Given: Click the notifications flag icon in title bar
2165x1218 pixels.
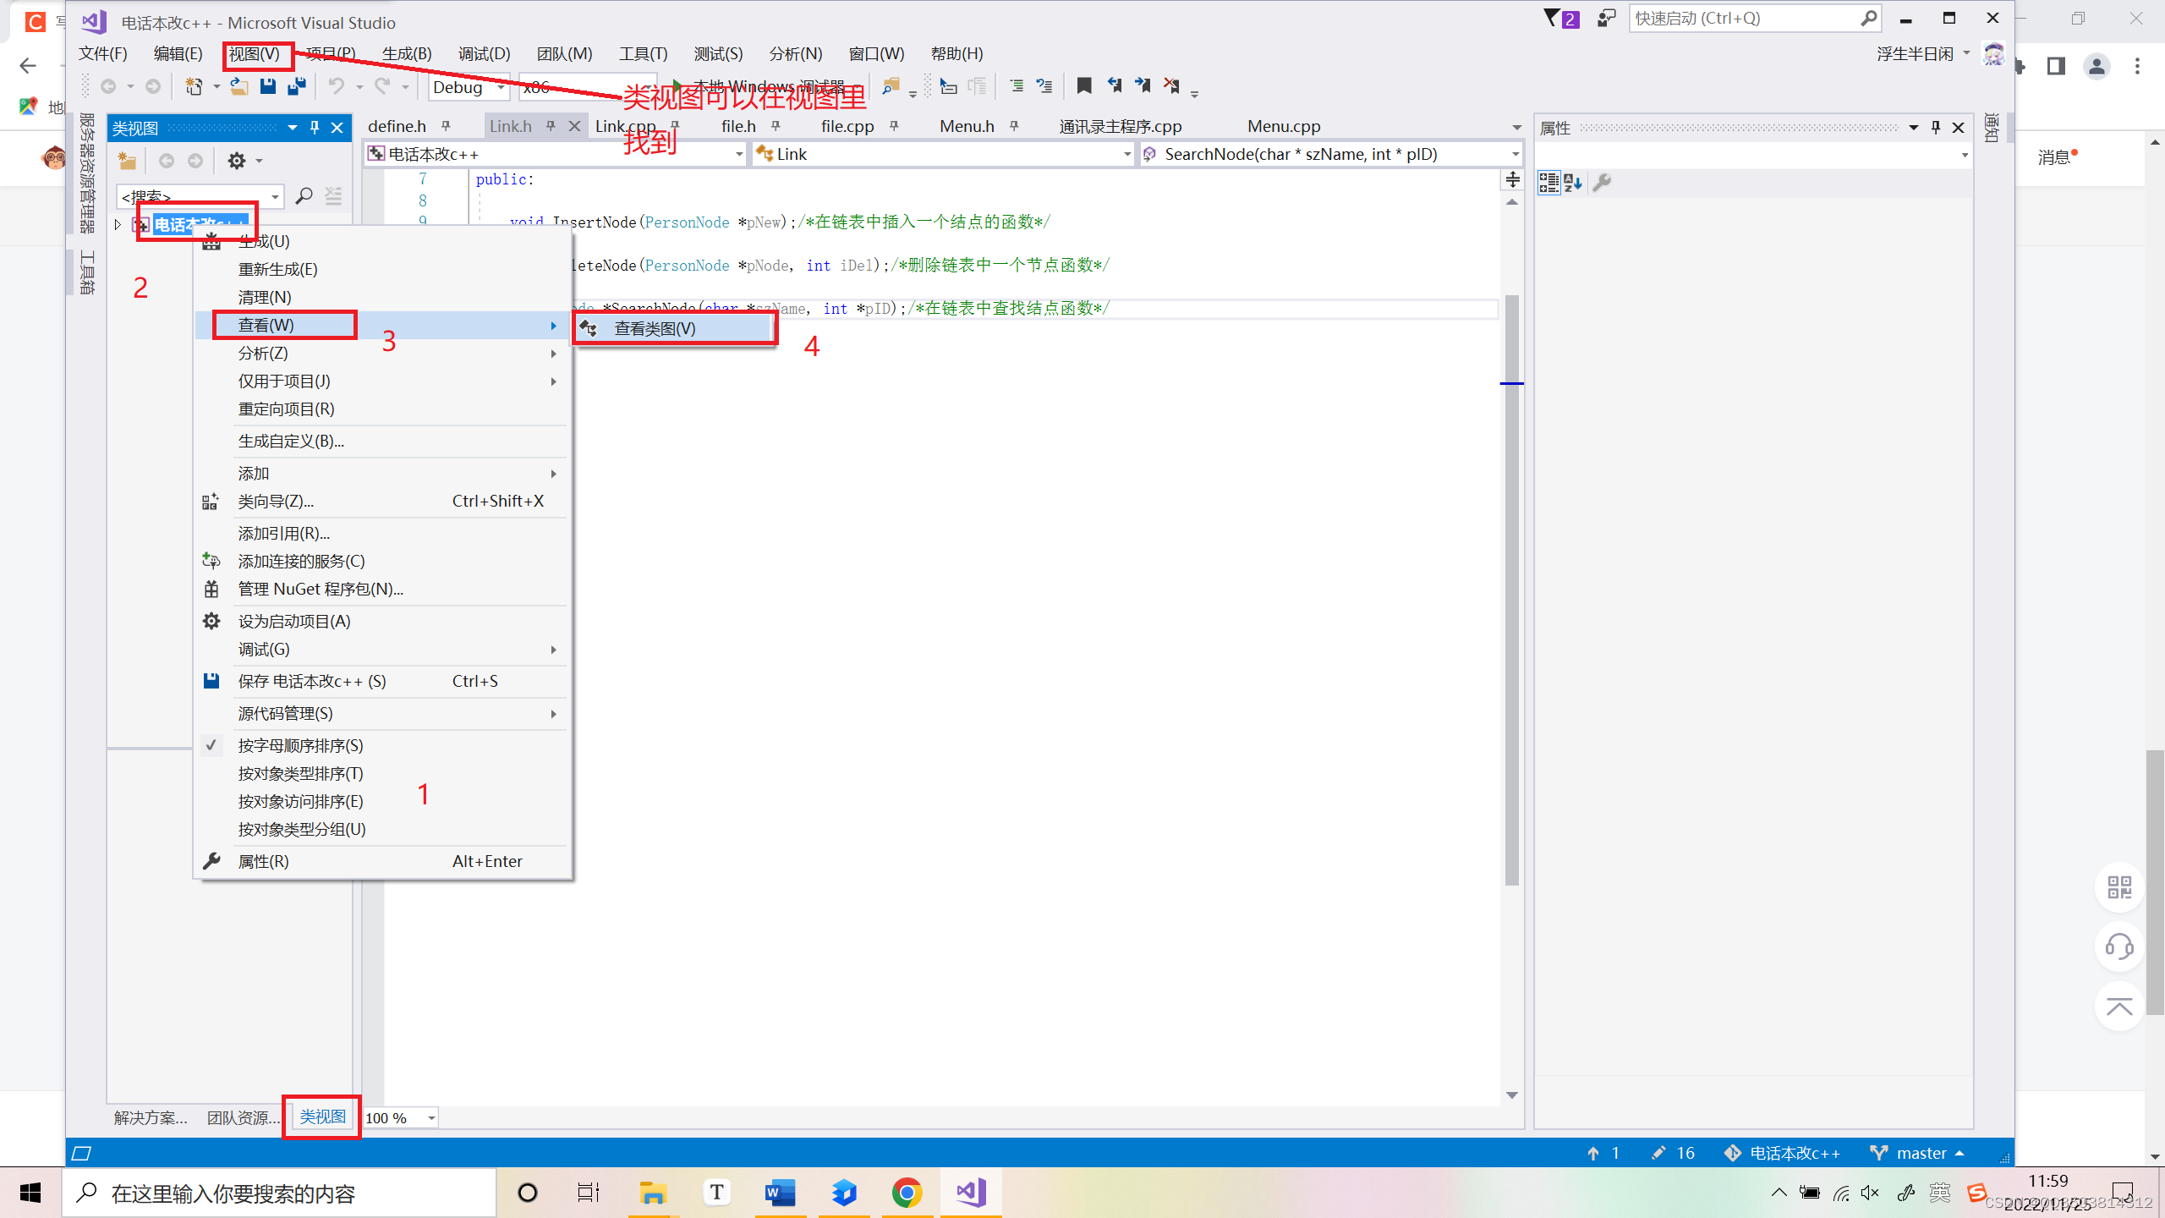Looking at the screenshot, I should click(x=1560, y=19).
